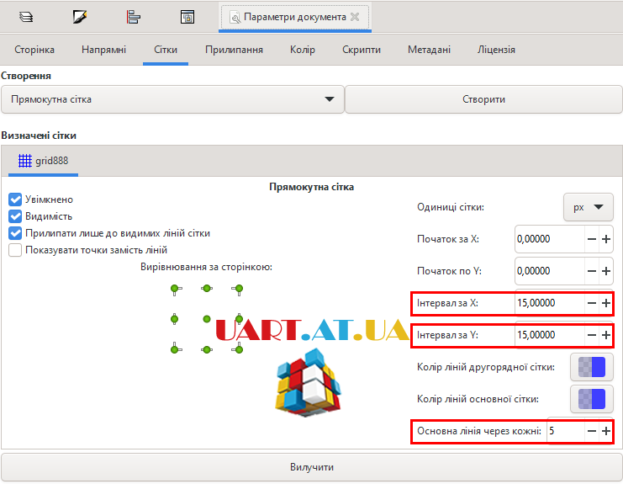Open the Fill and Stroke dialog icon
The width and height of the screenshot is (623, 484).
[80, 17]
